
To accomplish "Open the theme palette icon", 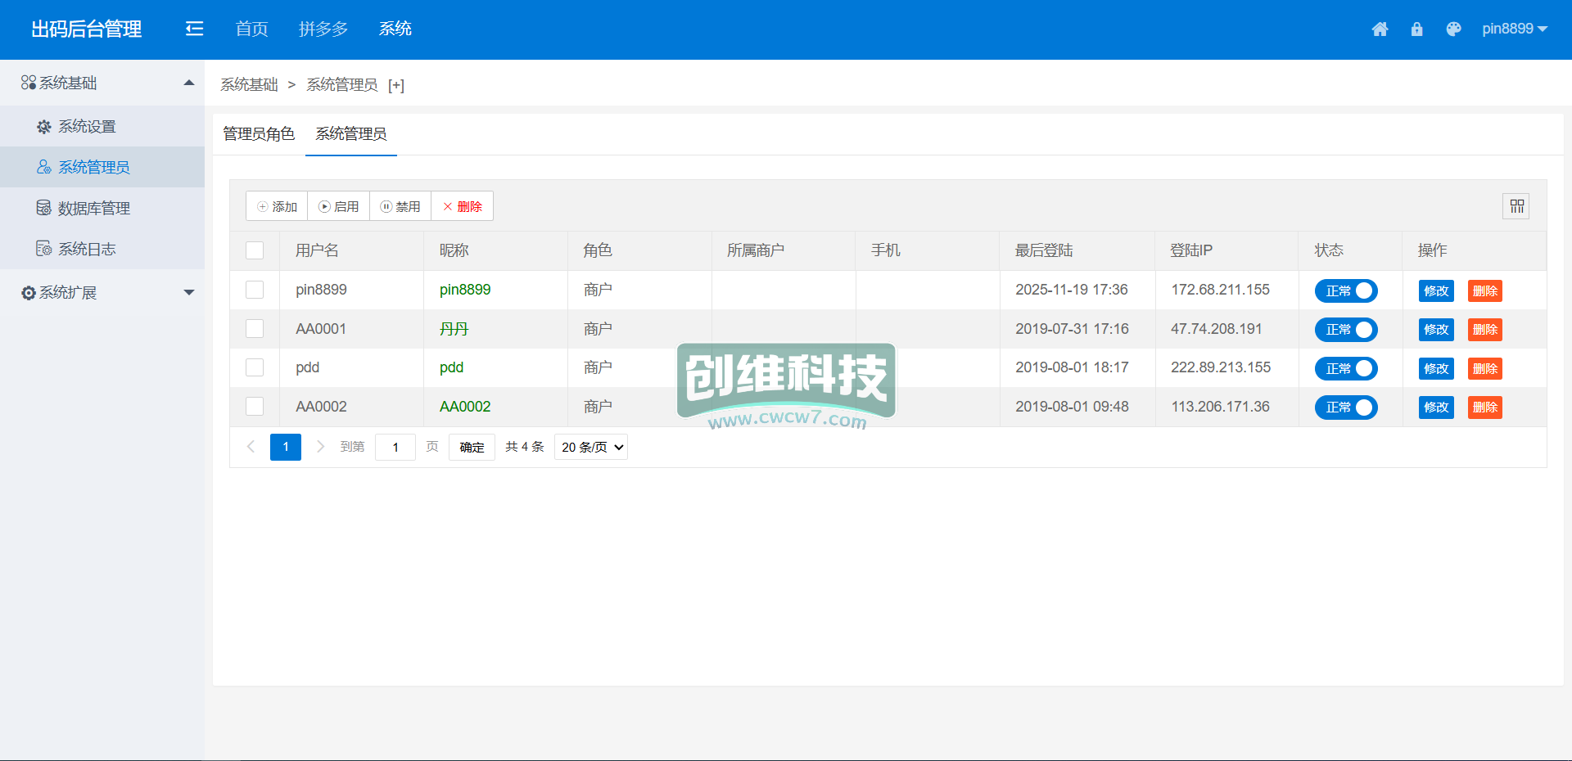I will tap(1453, 29).
